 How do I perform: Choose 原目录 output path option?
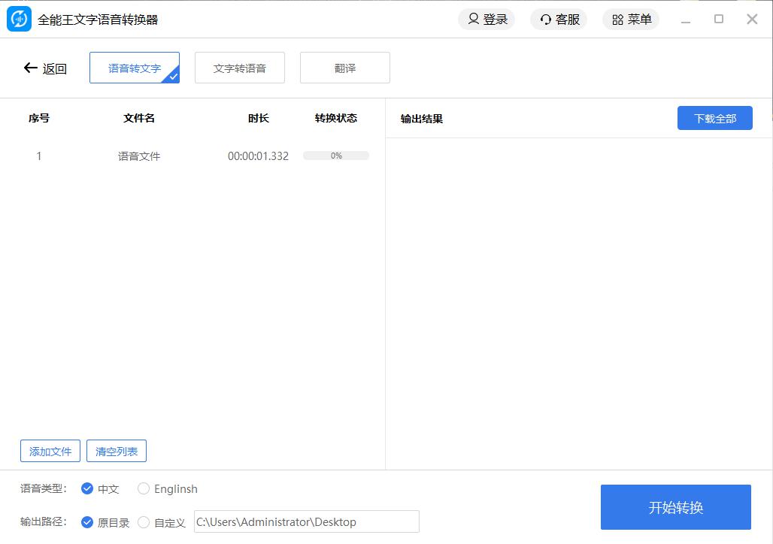click(x=87, y=522)
